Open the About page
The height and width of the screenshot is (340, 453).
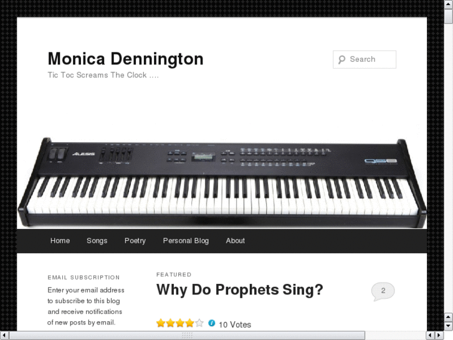pyautogui.click(x=236, y=241)
